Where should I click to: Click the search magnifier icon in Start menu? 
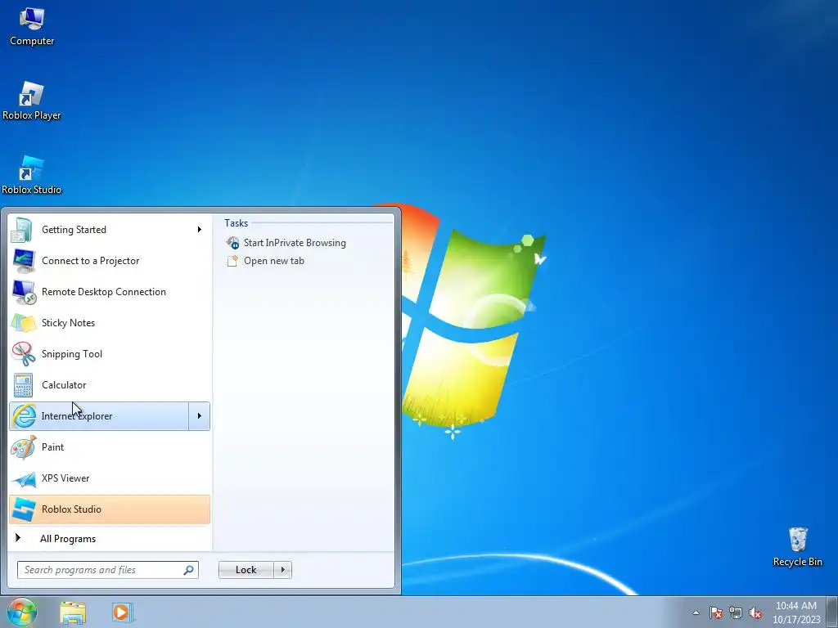tap(188, 570)
